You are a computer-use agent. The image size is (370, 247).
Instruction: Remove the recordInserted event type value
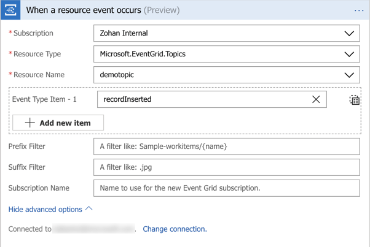click(x=316, y=99)
